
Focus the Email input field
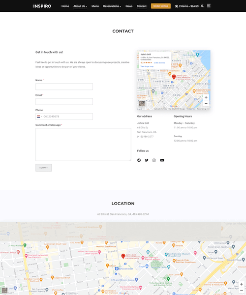[64, 102]
